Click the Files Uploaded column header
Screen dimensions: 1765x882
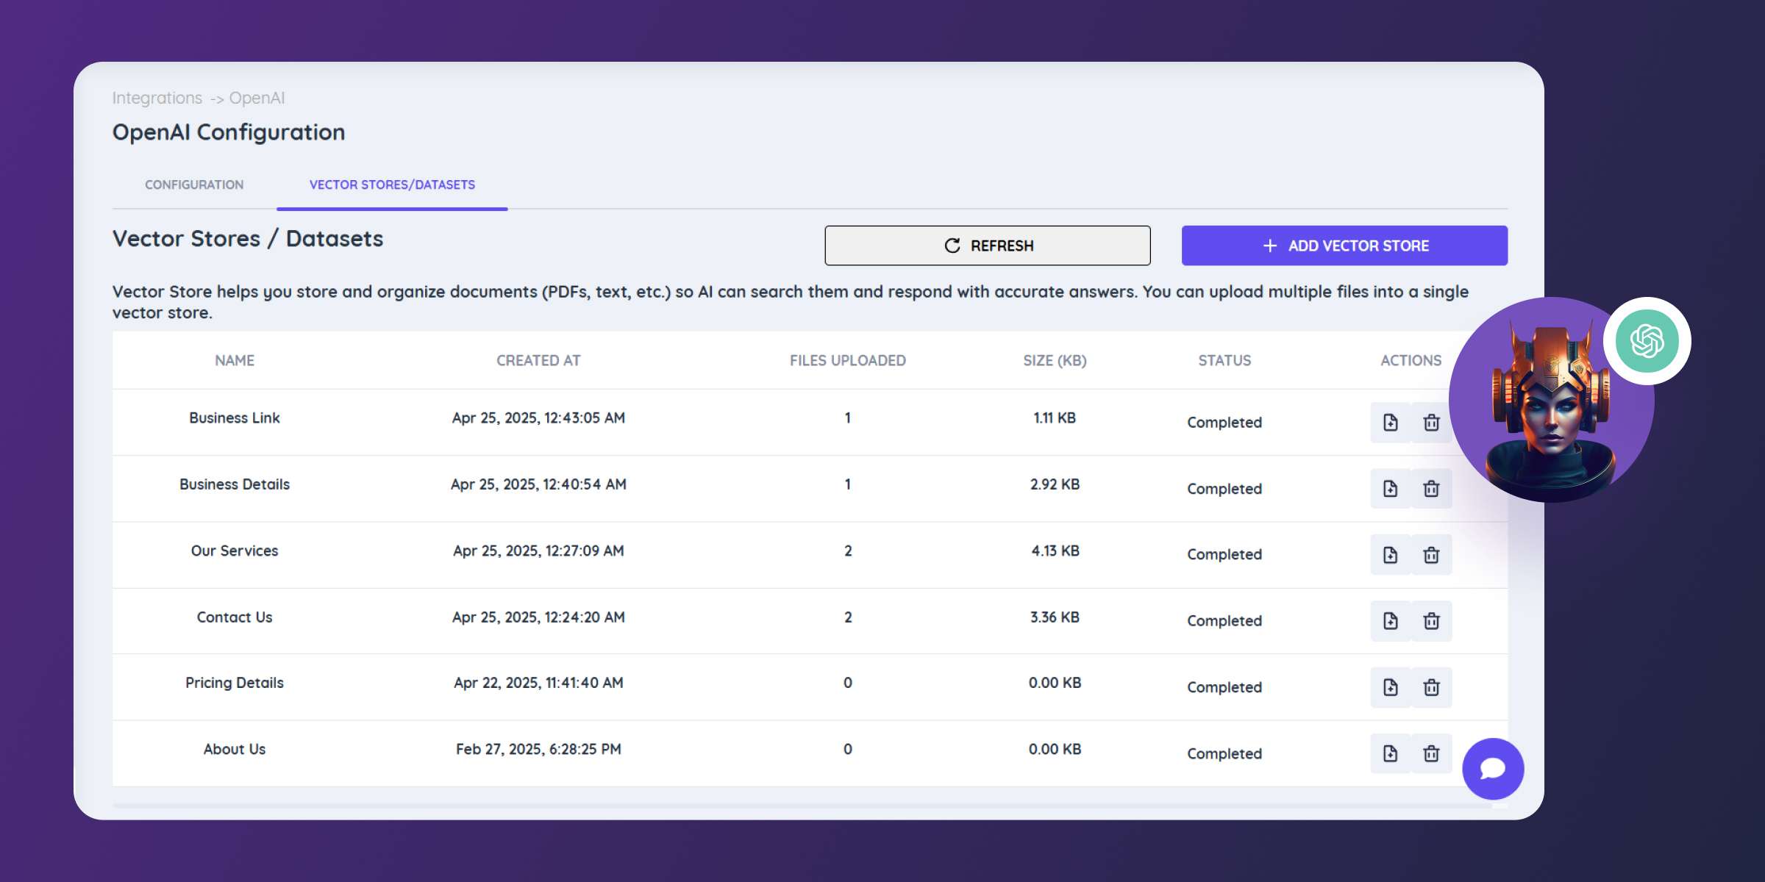pyautogui.click(x=848, y=360)
